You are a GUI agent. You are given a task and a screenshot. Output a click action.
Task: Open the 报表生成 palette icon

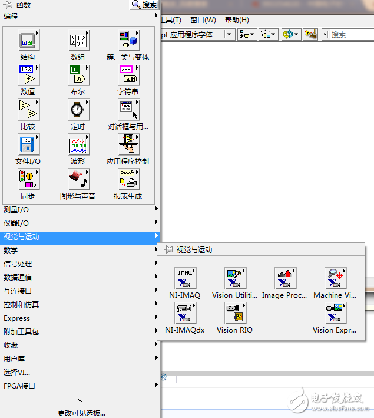[128, 179]
